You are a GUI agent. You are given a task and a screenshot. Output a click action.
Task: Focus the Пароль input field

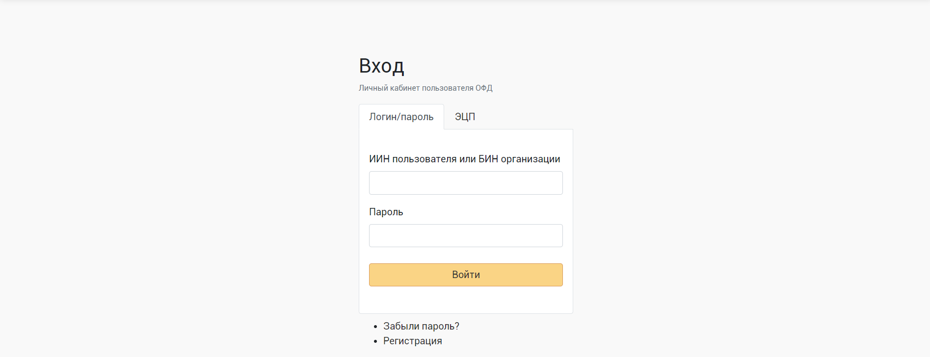point(466,236)
